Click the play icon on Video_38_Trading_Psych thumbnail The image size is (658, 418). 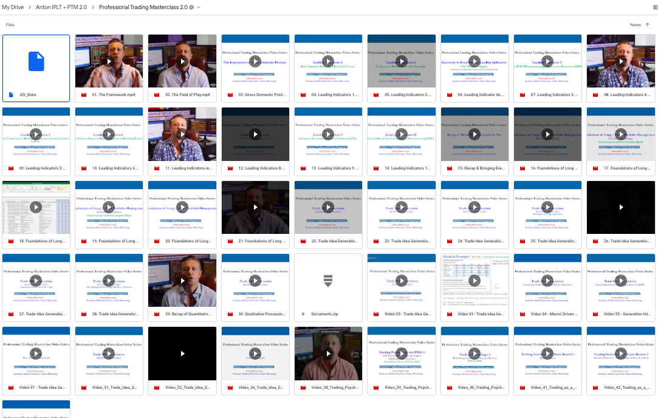click(x=328, y=353)
